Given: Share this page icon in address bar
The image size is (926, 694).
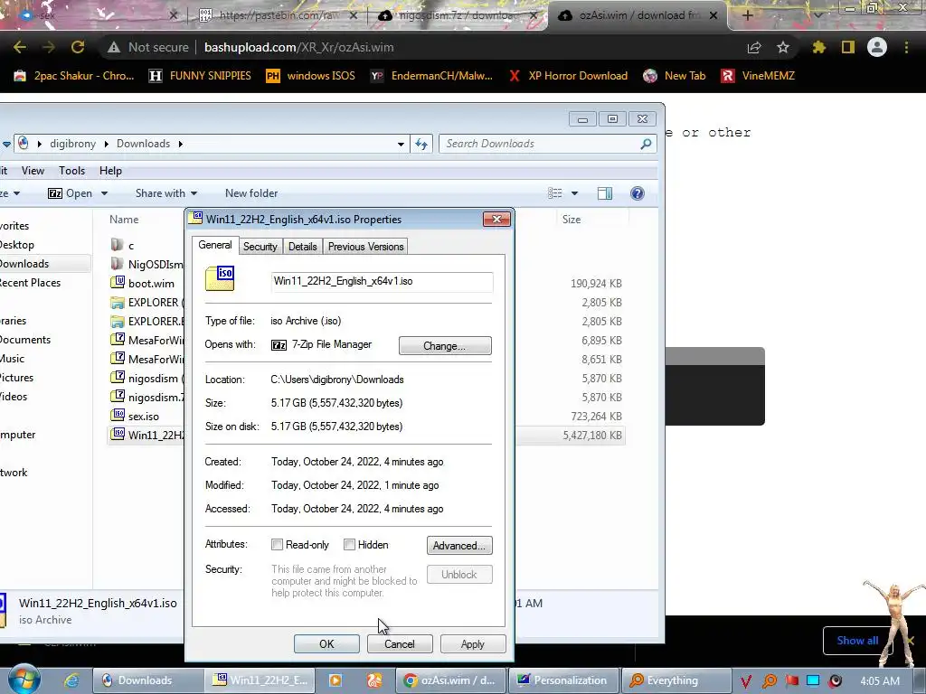Looking at the screenshot, I should click(x=754, y=47).
